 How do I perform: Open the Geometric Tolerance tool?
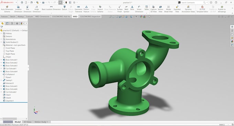pos(78,9)
